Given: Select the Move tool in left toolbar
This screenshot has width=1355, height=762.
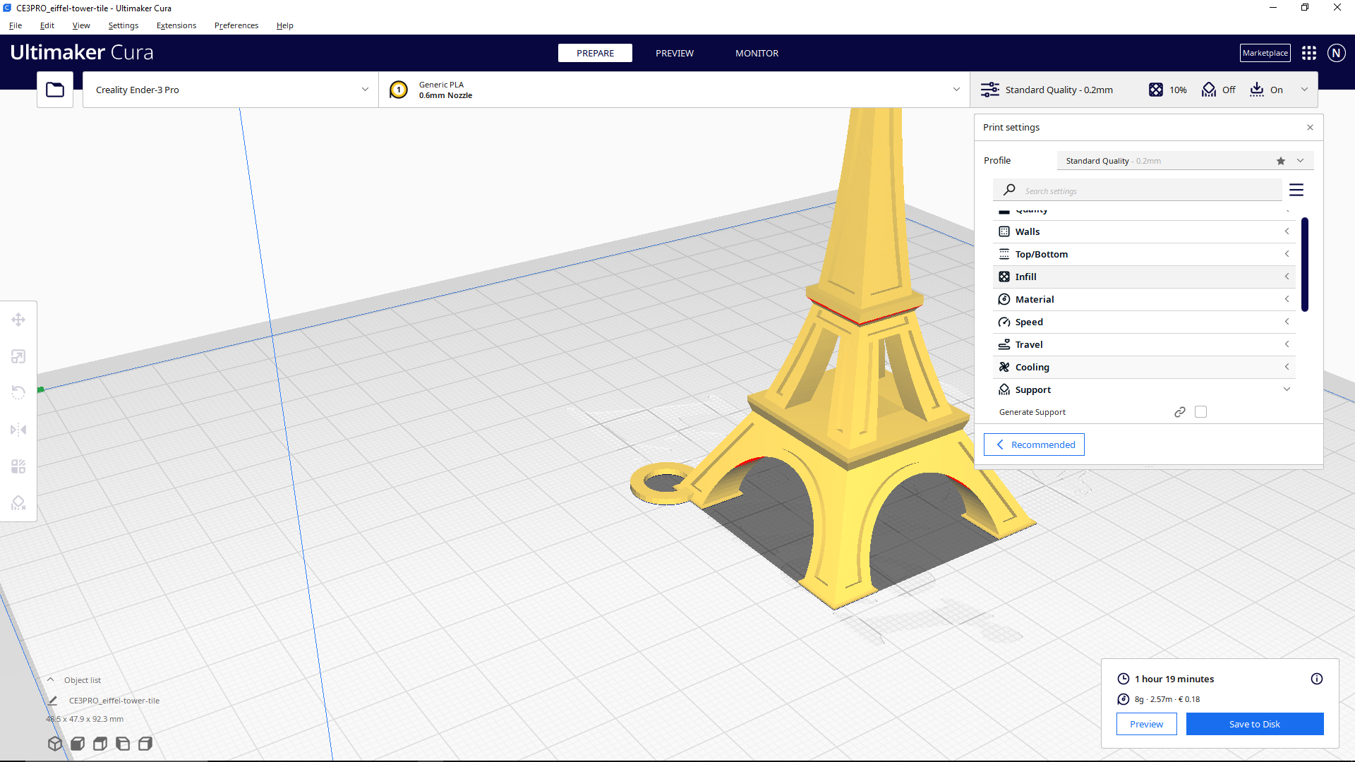Looking at the screenshot, I should (x=18, y=320).
